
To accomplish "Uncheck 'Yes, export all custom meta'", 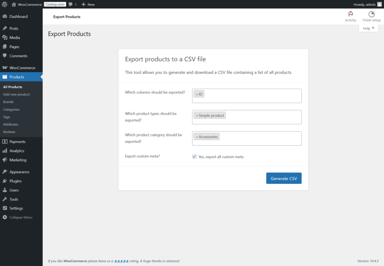I will click(194, 156).
